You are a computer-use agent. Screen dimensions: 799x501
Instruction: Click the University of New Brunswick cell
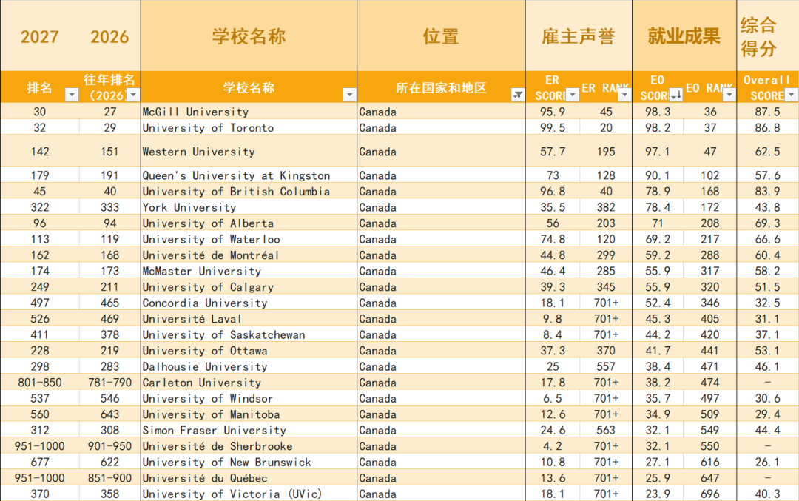249,462
